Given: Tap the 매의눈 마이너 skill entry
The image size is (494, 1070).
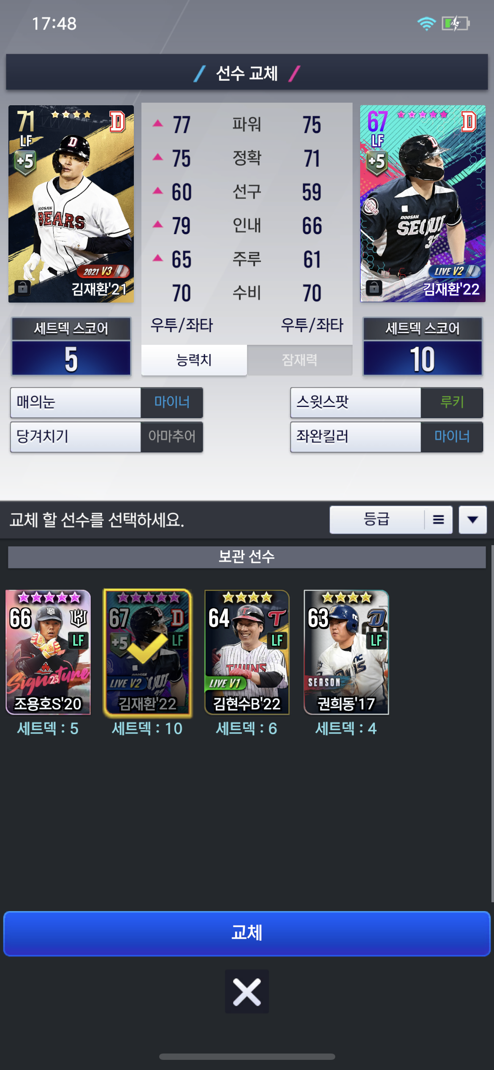Looking at the screenshot, I should click(x=106, y=402).
